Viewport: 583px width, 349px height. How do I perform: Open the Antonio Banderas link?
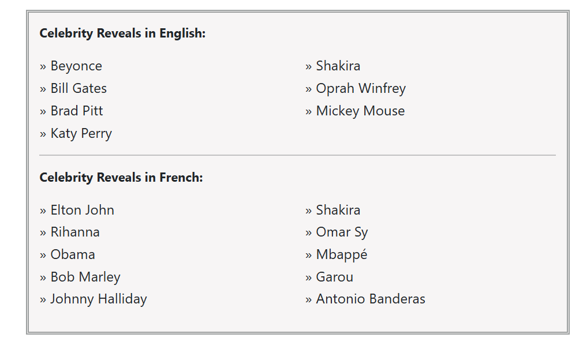pos(371,299)
